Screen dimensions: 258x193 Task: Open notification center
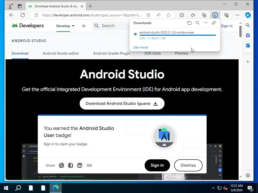[250, 188]
